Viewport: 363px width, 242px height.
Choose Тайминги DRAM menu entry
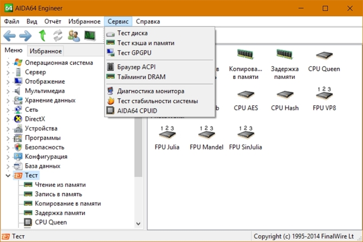[160, 77]
